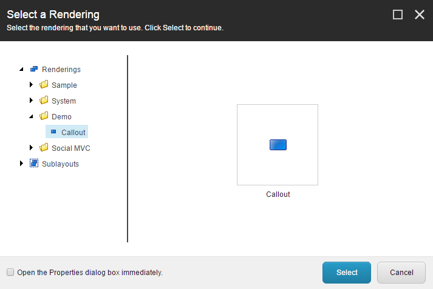Expand the Sample folder
433x289 pixels.
32,85
